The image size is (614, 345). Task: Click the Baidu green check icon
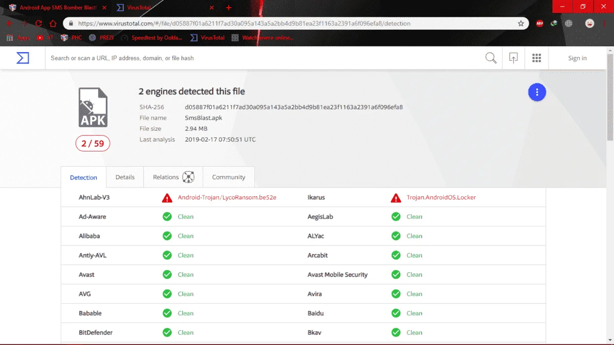pos(396,313)
